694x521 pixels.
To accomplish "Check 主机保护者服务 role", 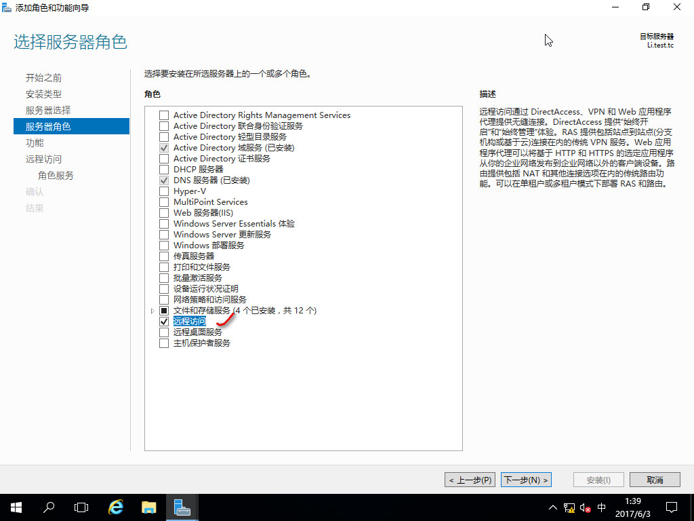I will click(164, 343).
